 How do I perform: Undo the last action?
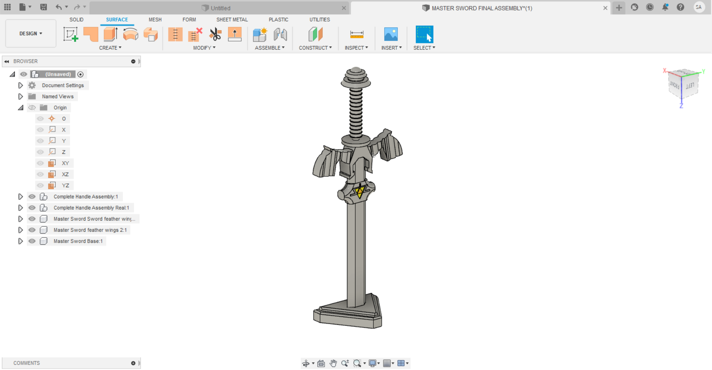click(59, 7)
